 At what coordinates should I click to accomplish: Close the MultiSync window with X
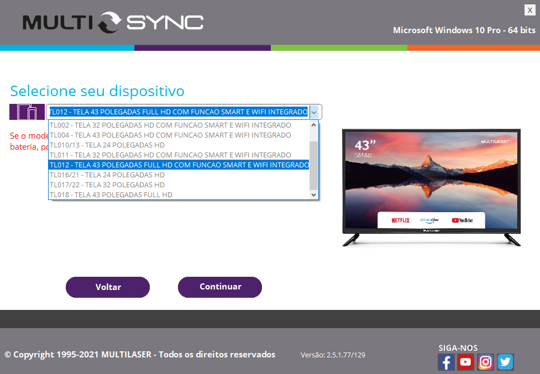click(x=529, y=10)
